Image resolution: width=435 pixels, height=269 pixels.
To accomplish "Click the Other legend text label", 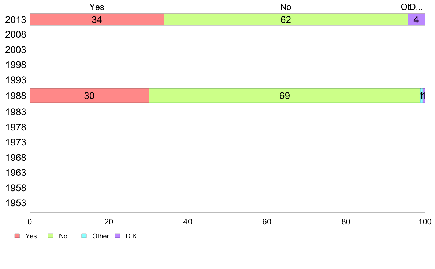I will tap(100, 236).
